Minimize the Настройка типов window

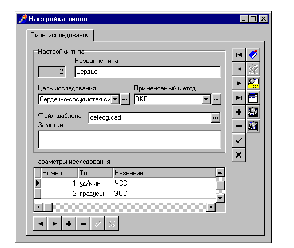coord(244,19)
